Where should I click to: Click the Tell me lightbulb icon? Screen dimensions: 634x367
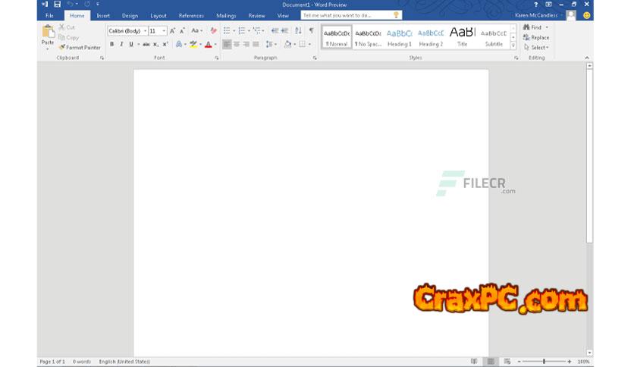(x=396, y=15)
